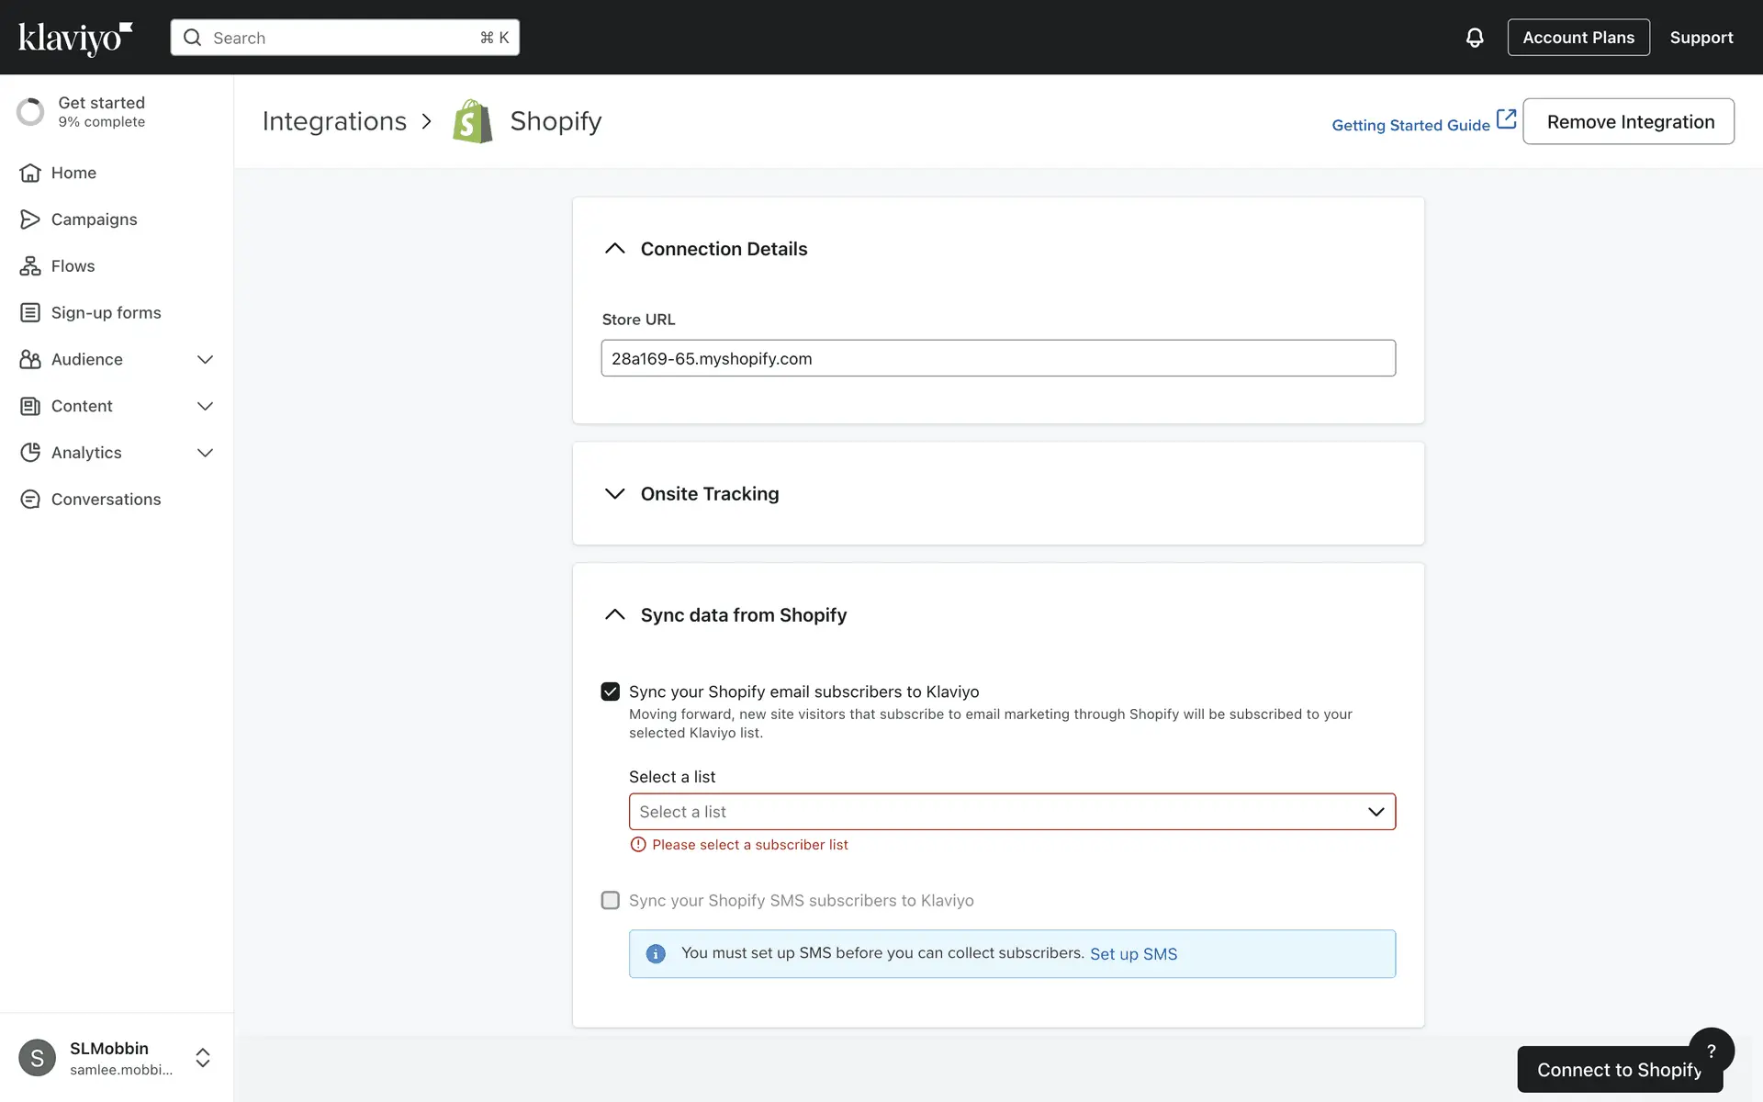Click the Set up SMS link
This screenshot has height=1102, width=1763.
1132,954
